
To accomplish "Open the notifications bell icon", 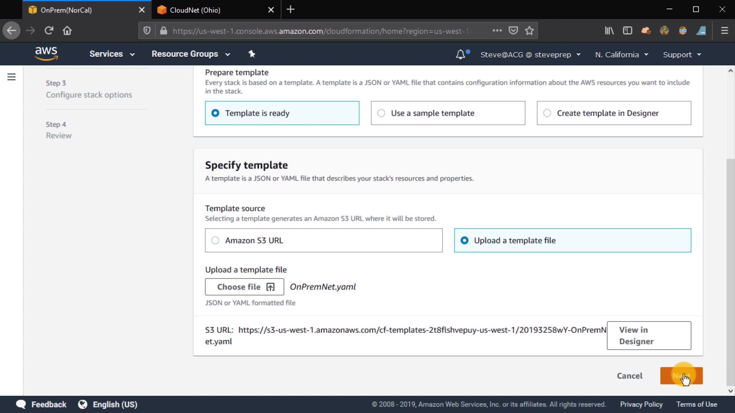I will coord(461,54).
